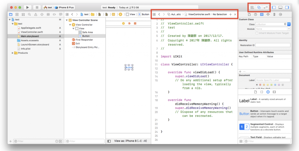Open the Test navigator diamond icon
Screen dimensions: 299x151
click(x=42, y=14)
